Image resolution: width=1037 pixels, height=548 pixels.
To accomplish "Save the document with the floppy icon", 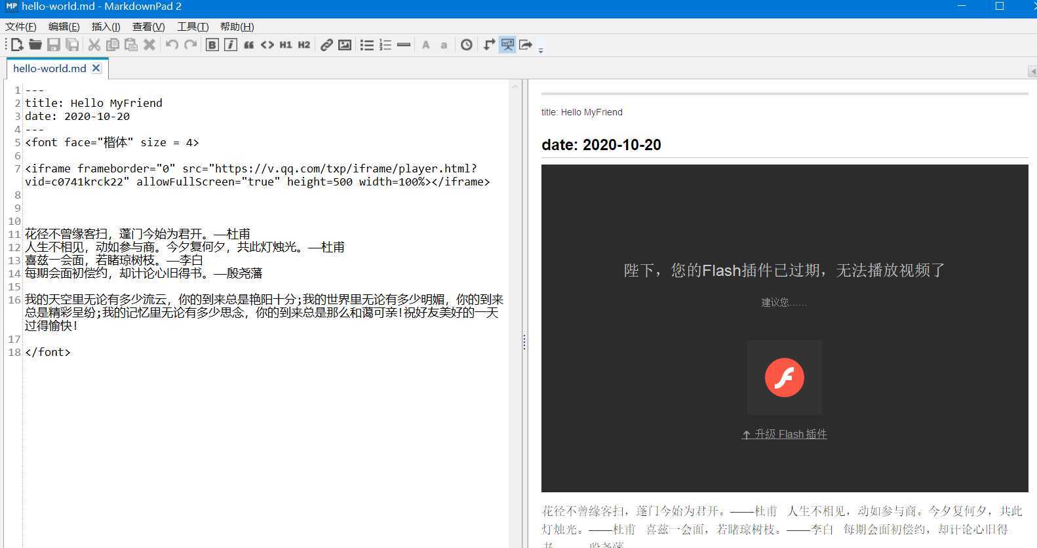I will [x=54, y=45].
